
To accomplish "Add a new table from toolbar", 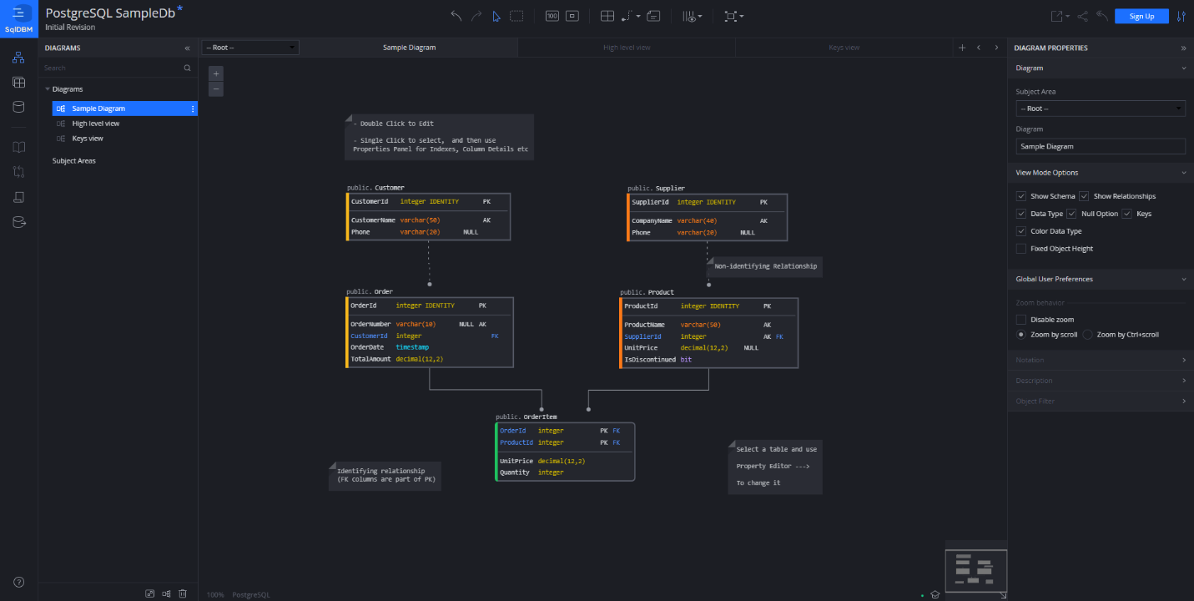I will (607, 16).
